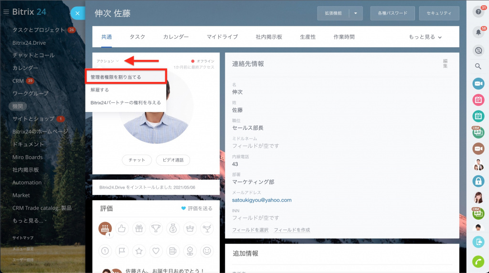Screen dimensions: 489x273
Task: Click the search magnifier in right sidebar
Action: pos(478,66)
